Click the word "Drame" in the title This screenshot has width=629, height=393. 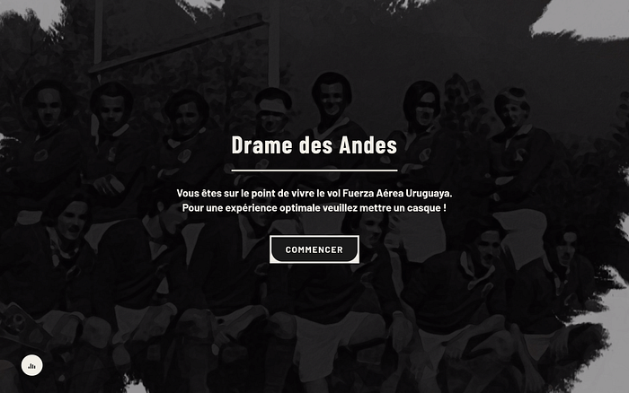pos(261,145)
